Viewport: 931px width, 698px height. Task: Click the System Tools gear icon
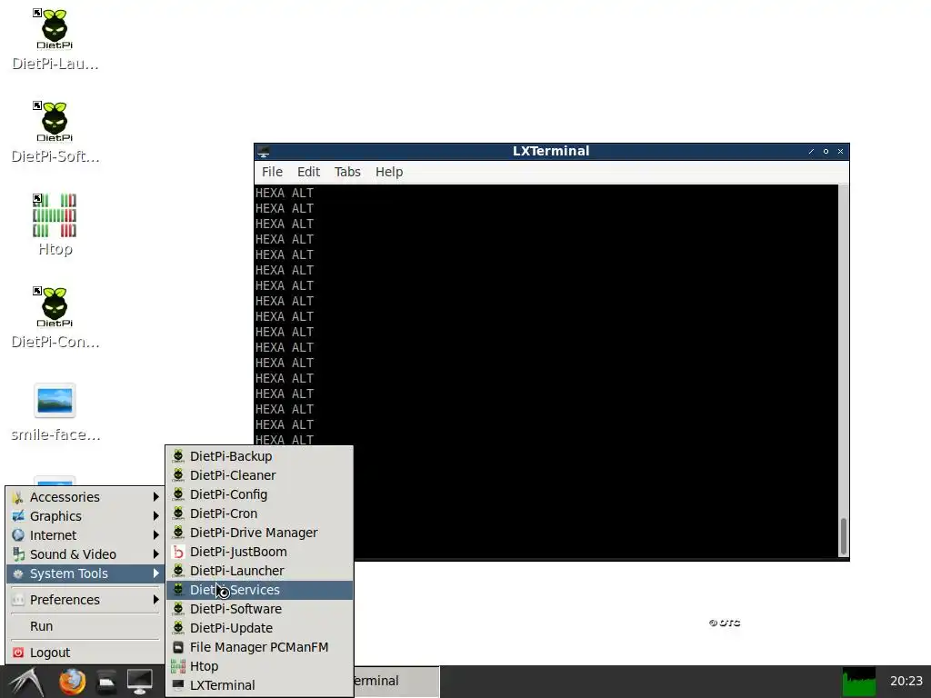(18, 573)
